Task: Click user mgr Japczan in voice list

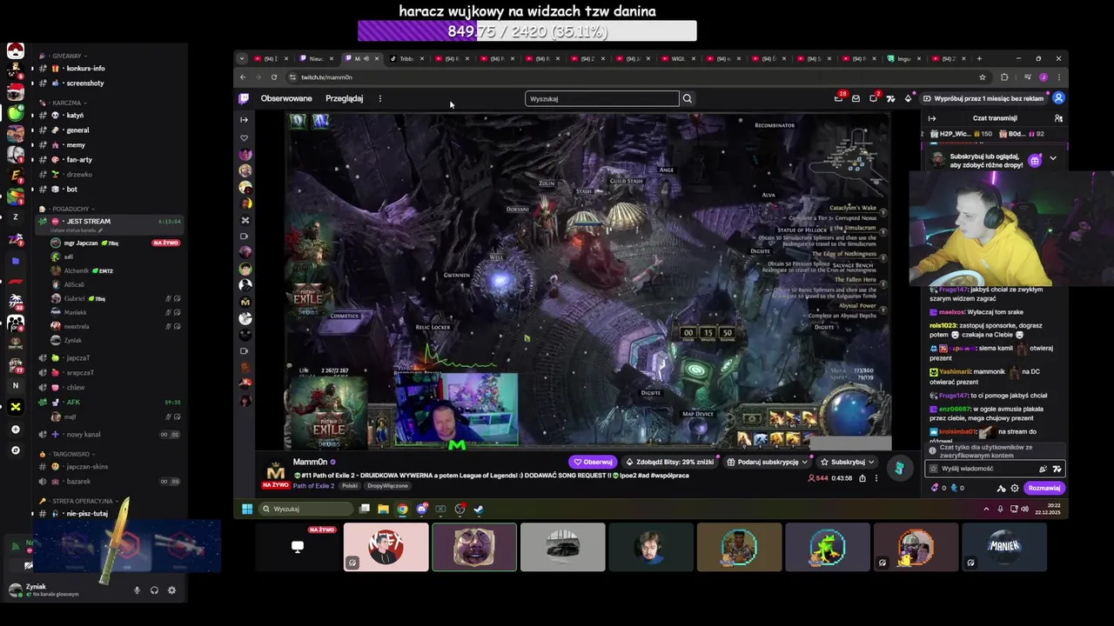Action: point(80,243)
